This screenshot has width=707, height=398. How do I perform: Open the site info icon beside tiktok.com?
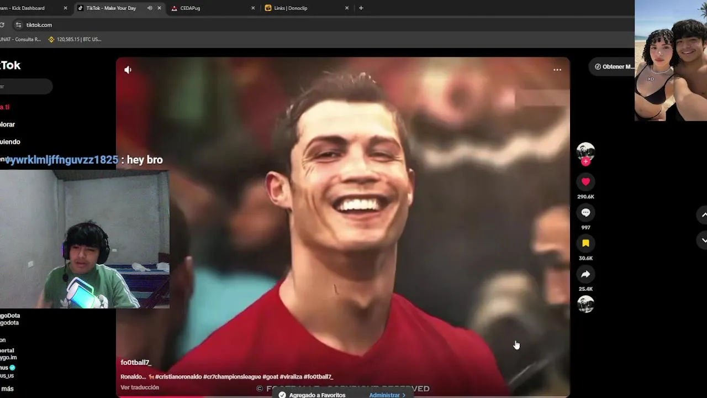point(18,25)
